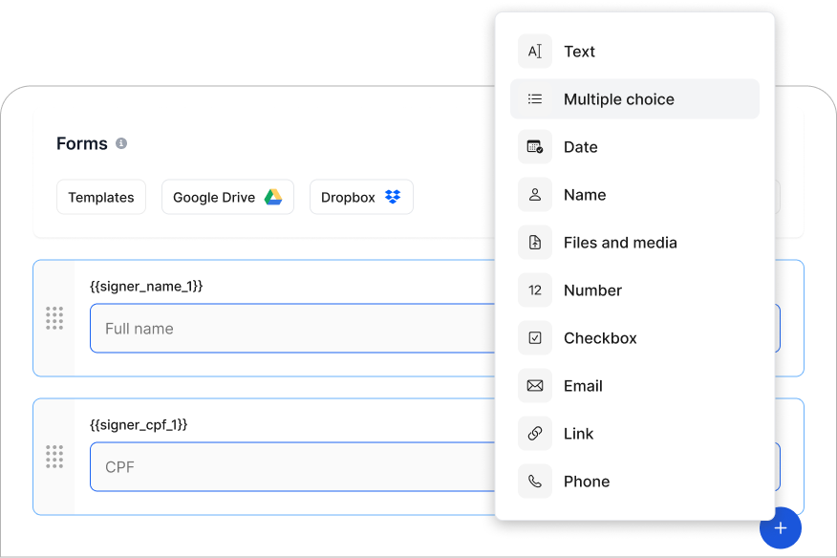Grab the drag handle of the CPF field
837x558 pixels.
click(x=54, y=457)
